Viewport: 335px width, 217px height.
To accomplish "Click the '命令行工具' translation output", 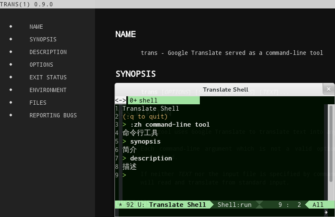I will pos(140,133).
